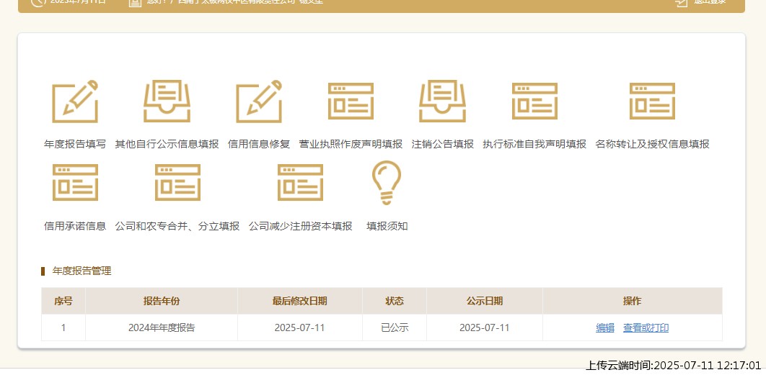766x375 pixels.
Task: Click the 已公示 status cell
Action: tap(395, 327)
